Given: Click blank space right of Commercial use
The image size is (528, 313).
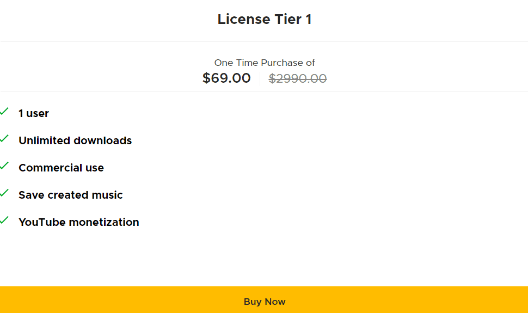Looking at the screenshot, I should tap(327, 168).
